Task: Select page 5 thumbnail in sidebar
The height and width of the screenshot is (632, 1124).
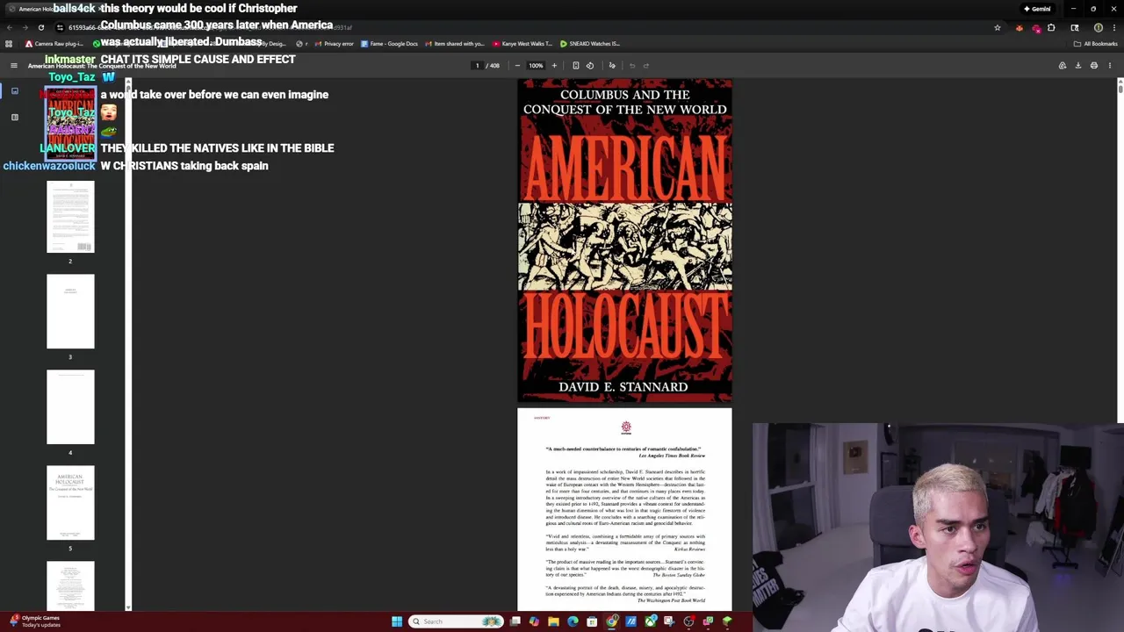Action: [70, 503]
